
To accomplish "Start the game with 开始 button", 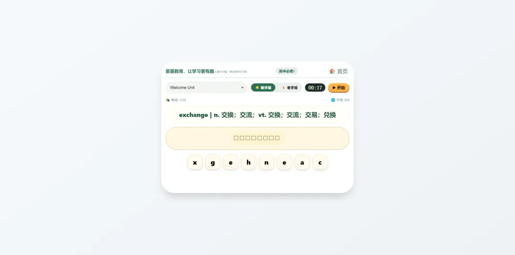I will click(x=339, y=88).
